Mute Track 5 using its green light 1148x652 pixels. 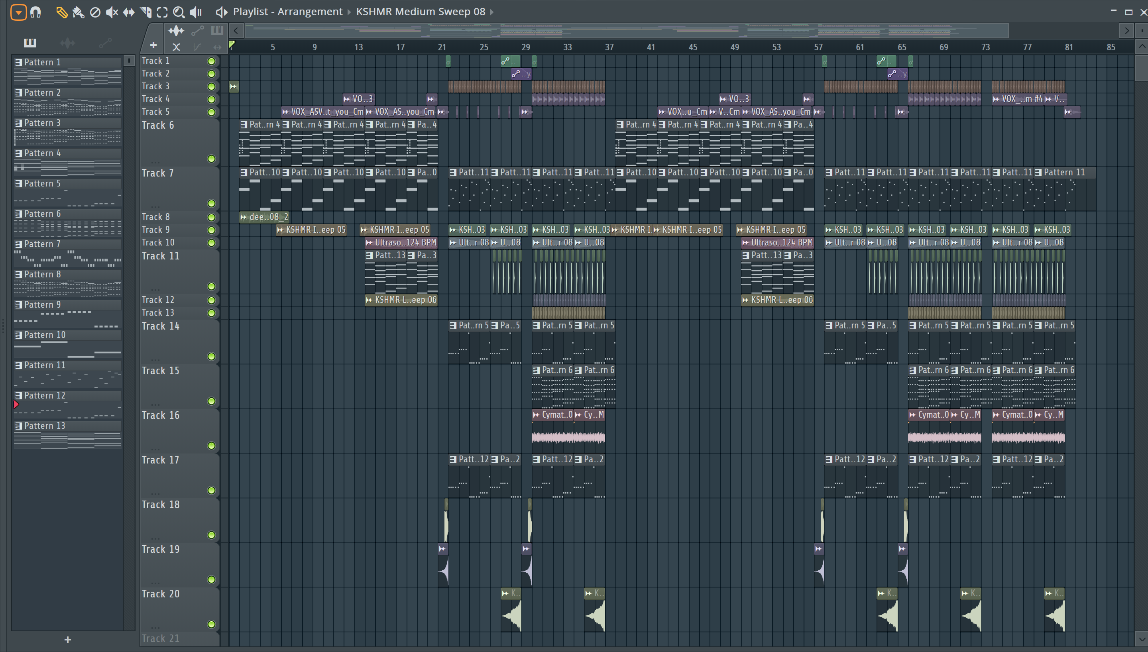(x=211, y=112)
